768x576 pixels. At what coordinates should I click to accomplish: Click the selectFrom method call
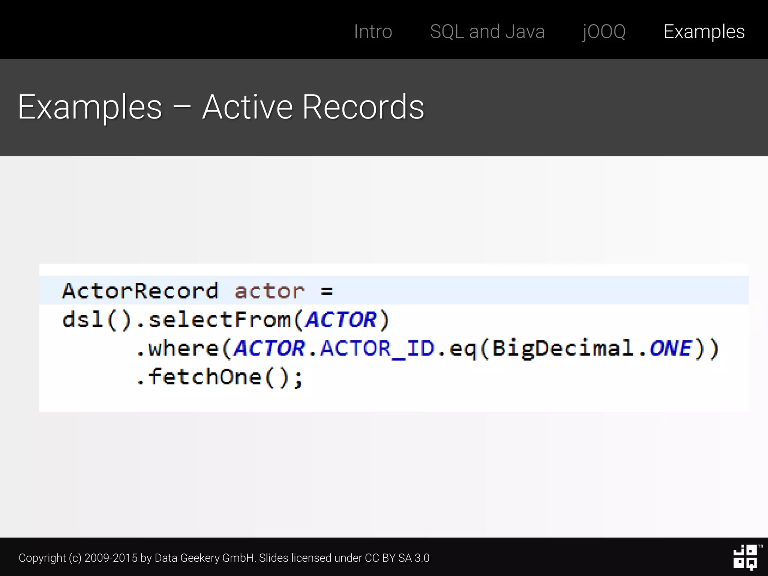pos(220,320)
